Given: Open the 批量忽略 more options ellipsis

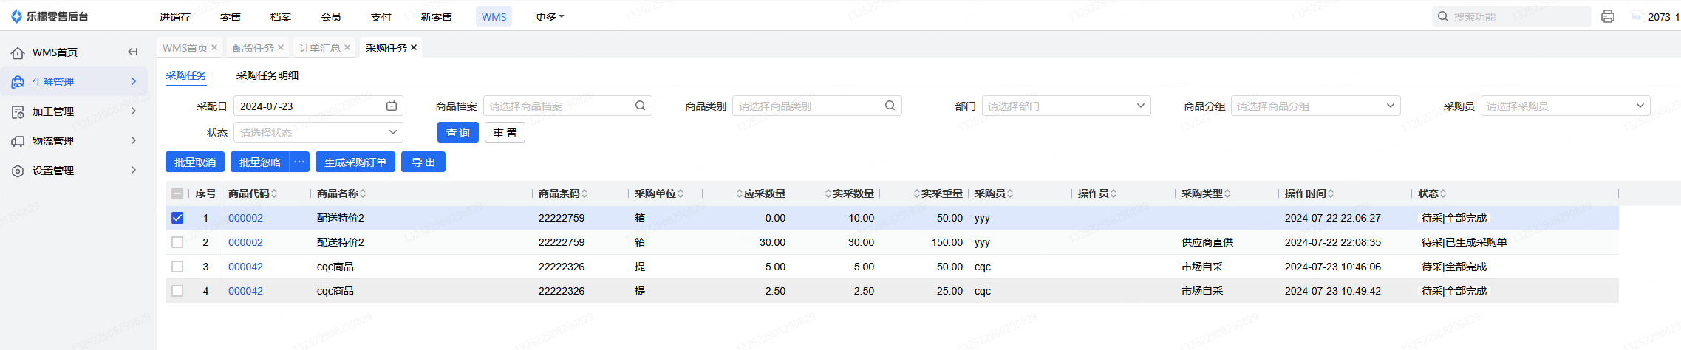Looking at the screenshot, I should click(299, 162).
